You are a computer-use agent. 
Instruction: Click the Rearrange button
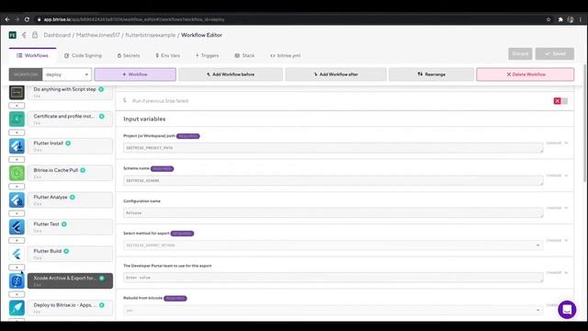tap(431, 74)
